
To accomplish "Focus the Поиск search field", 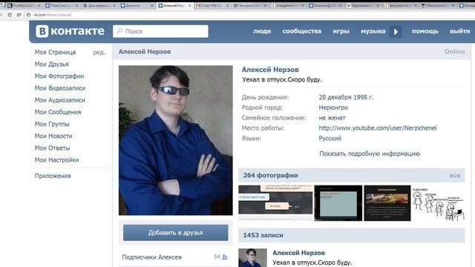I will tap(160, 31).
